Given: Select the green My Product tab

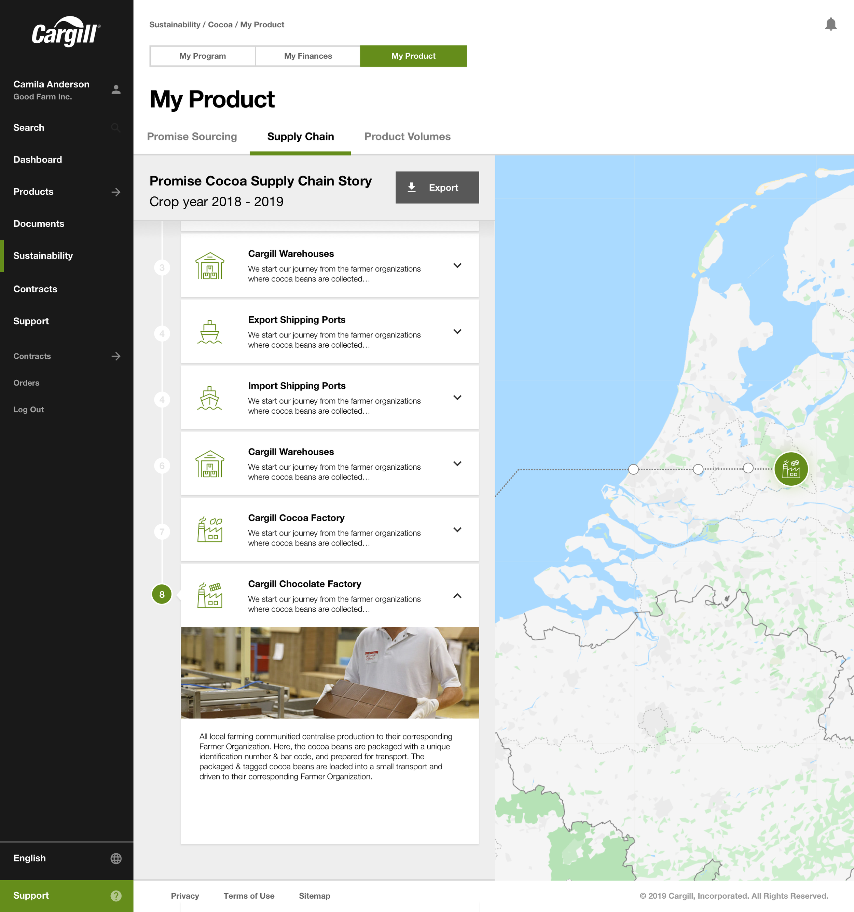Looking at the screenshot, I should click(413, 56).
